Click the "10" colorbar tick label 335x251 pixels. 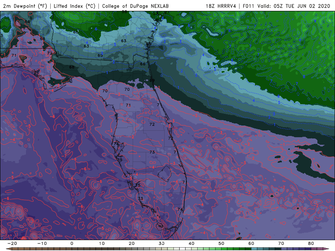pyautogui.click(x=102, y=243)
